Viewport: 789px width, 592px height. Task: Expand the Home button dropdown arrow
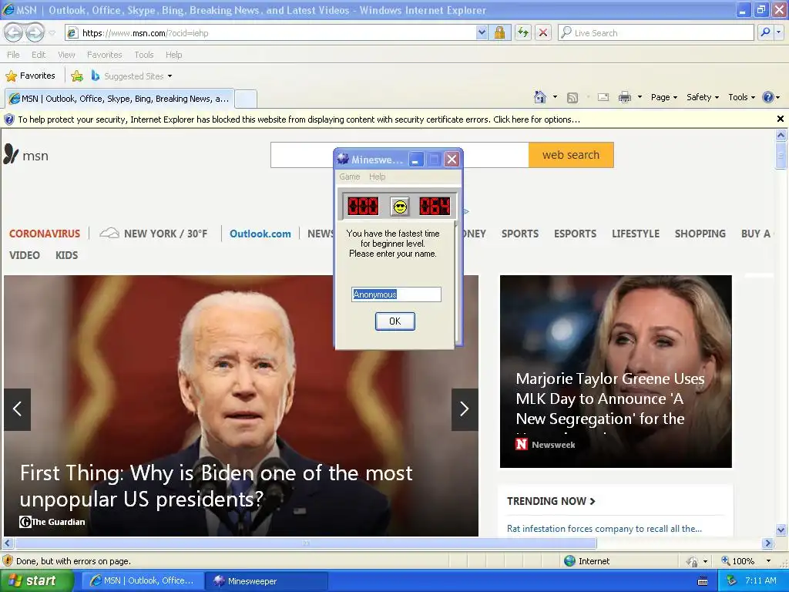coord(555,97)
